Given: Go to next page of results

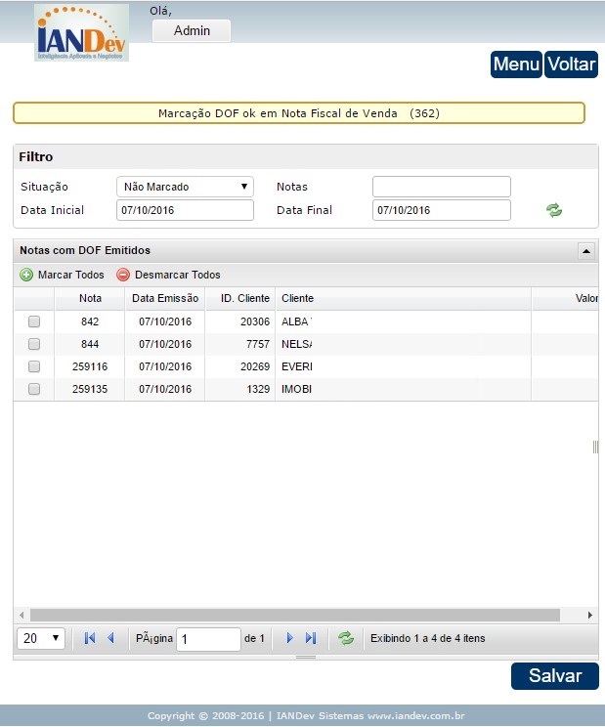Looking at the screenshot, I should click(289, 638).
